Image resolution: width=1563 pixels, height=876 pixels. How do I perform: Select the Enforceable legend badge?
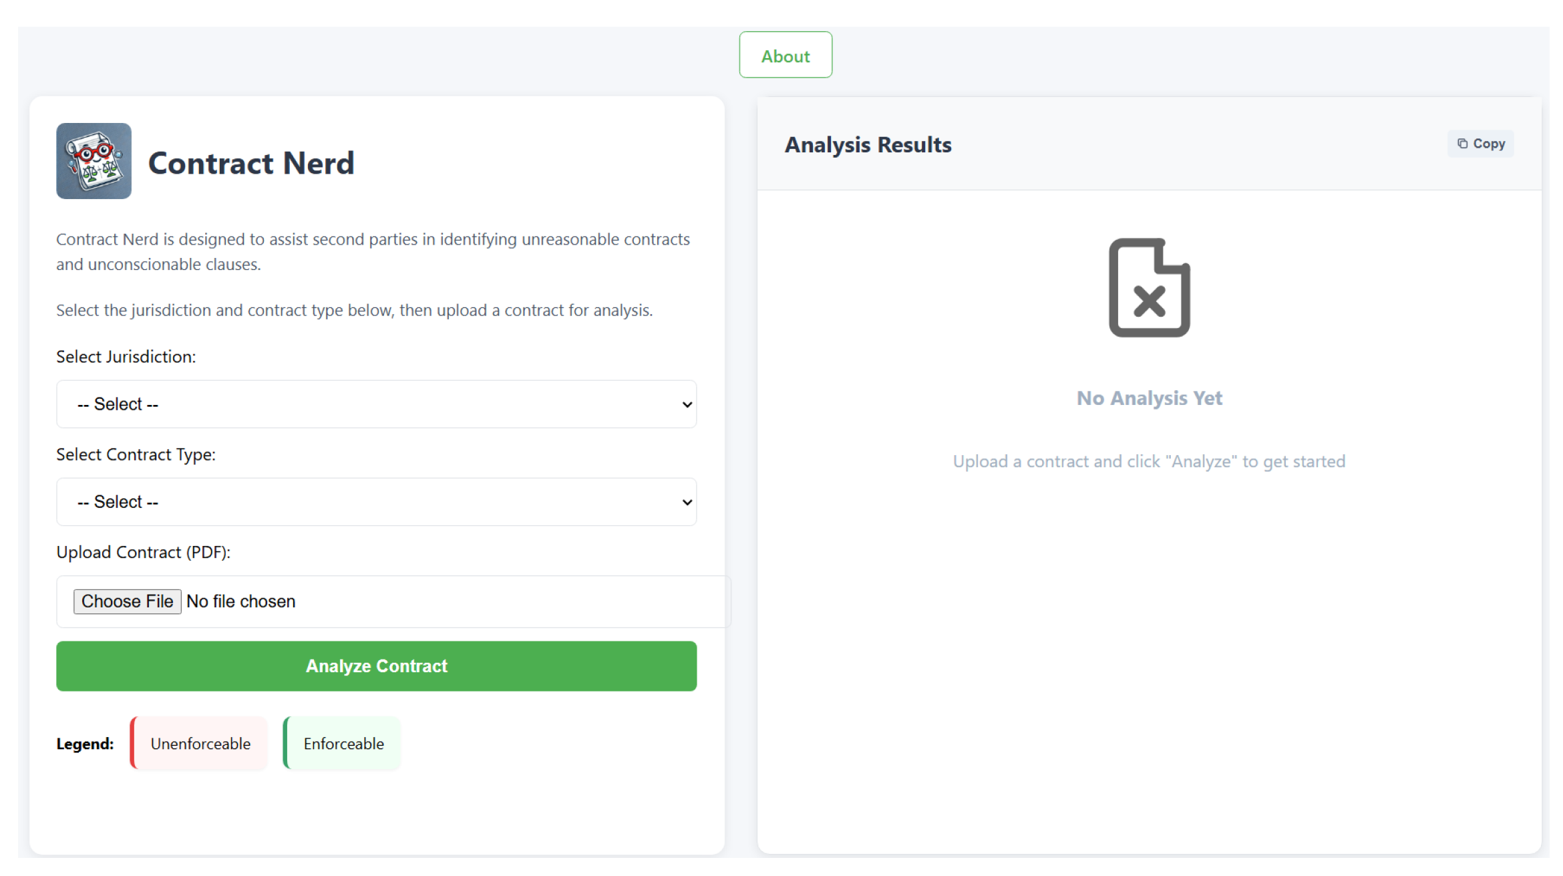click(x=341, y=742)
